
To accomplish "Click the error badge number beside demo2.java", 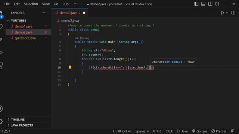I will pos(46,32).
